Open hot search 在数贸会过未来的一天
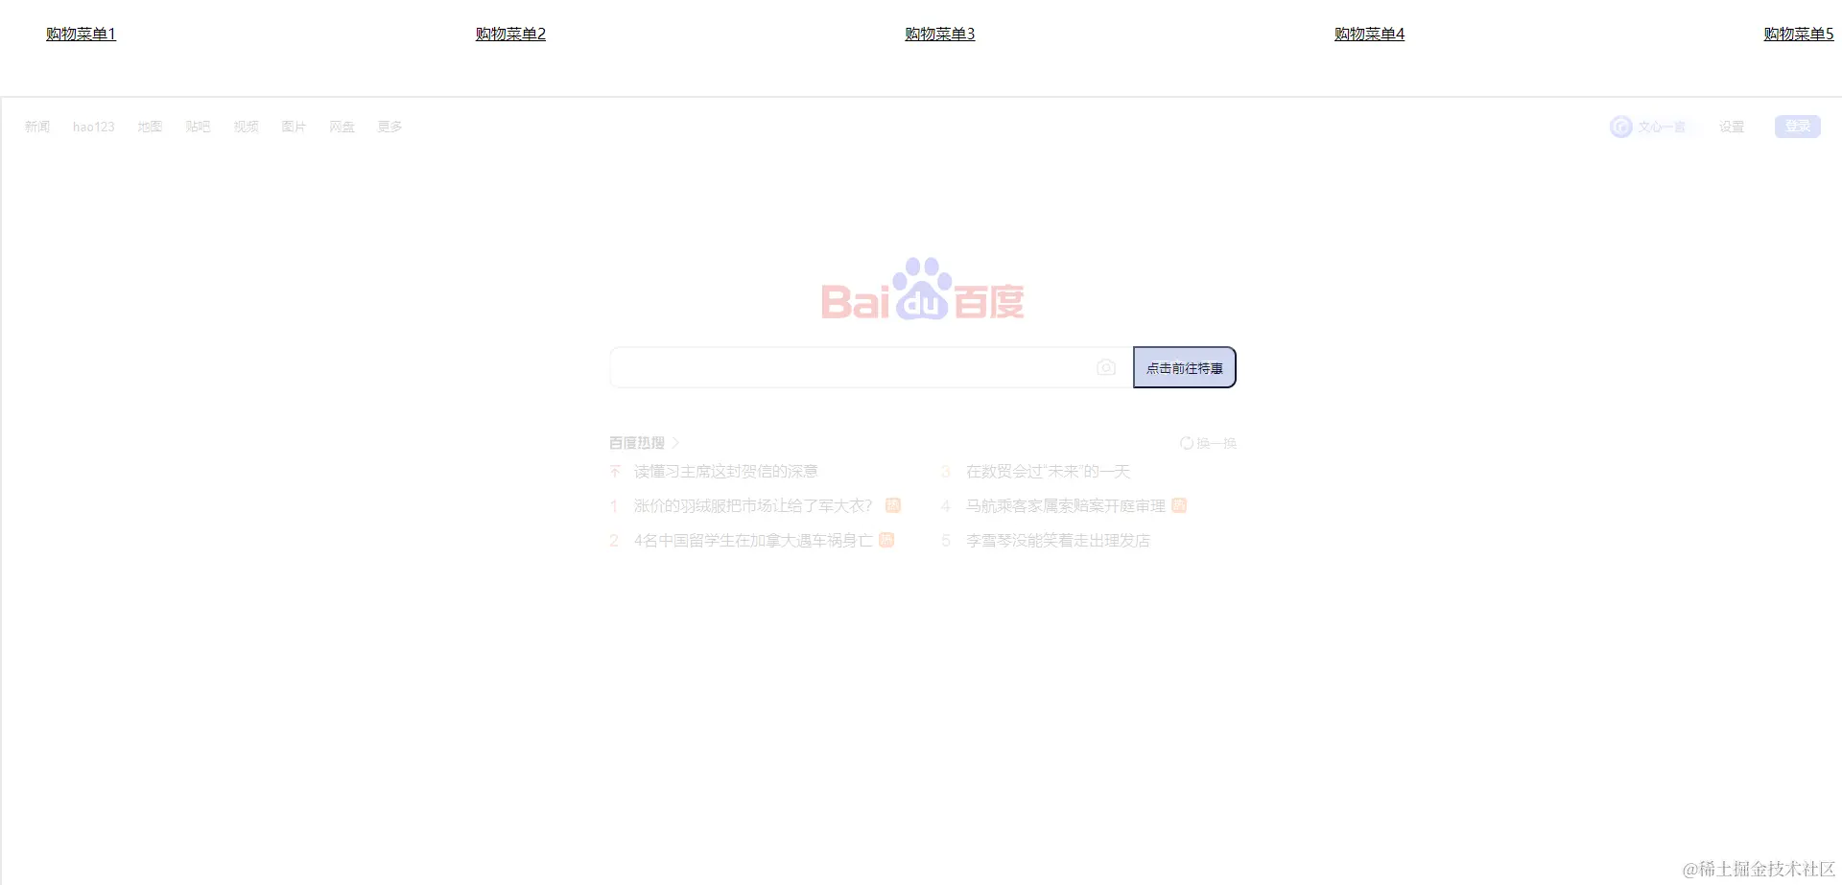1842x885 pixels. (1048, 471)
